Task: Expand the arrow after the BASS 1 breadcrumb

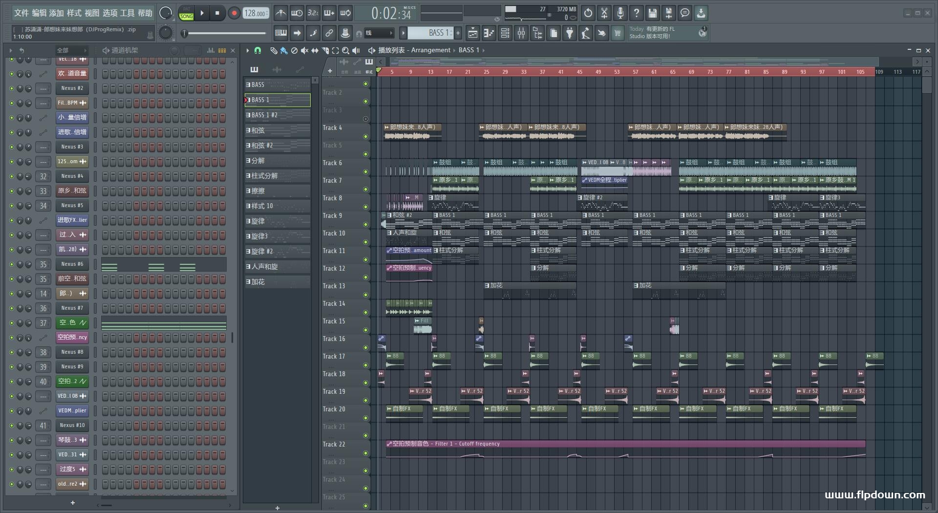Action: tap(484, 50)
